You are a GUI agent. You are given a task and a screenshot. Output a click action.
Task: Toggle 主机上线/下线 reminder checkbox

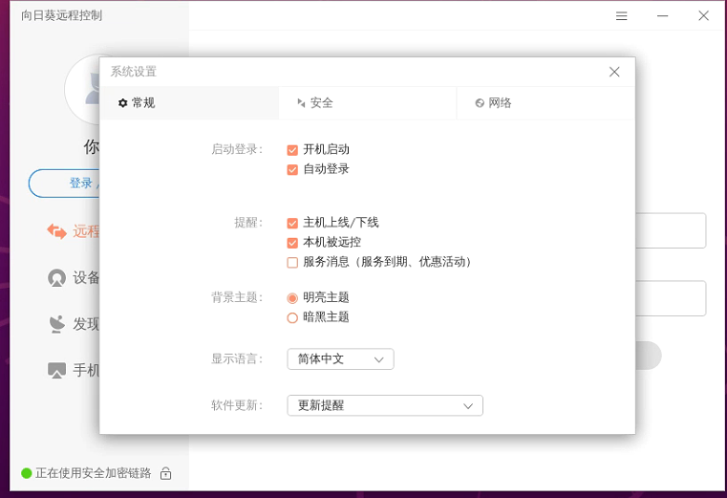(292, 224)
